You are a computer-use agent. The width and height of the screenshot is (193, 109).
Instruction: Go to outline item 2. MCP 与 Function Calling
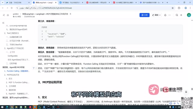17,82
